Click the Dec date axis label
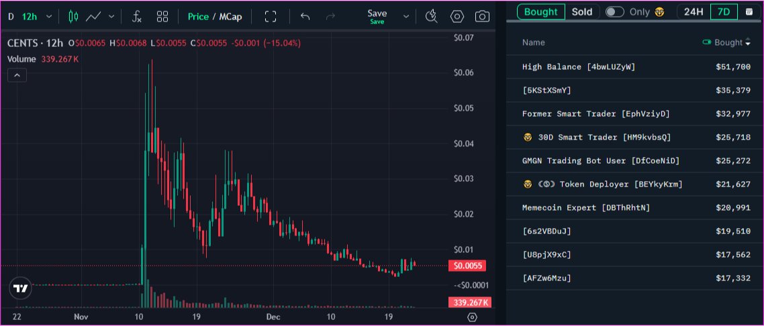The height and width of the screenshot is (326, 764). [273, 317]
